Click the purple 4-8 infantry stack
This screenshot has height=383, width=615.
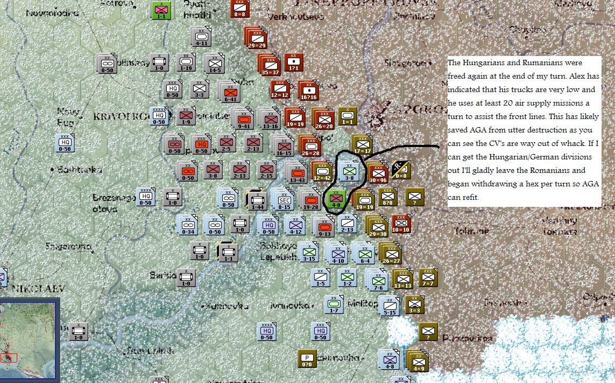[388, 360]
